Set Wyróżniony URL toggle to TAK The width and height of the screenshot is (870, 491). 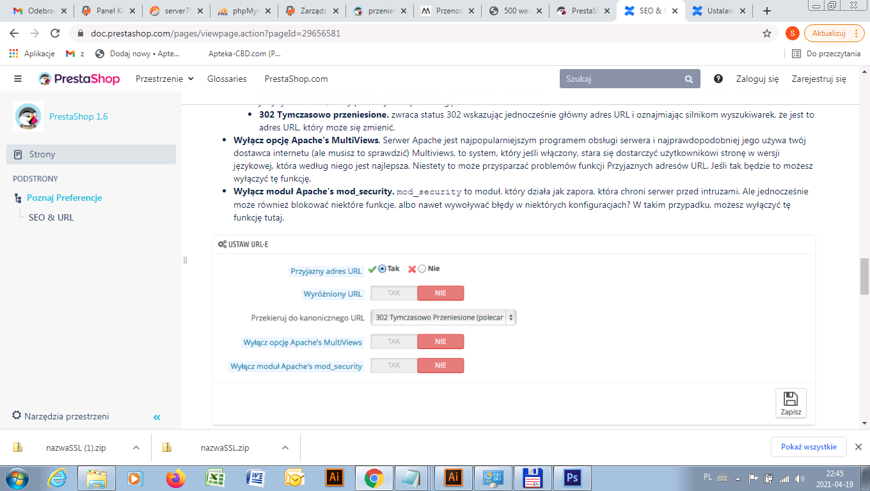pos(394,293)
